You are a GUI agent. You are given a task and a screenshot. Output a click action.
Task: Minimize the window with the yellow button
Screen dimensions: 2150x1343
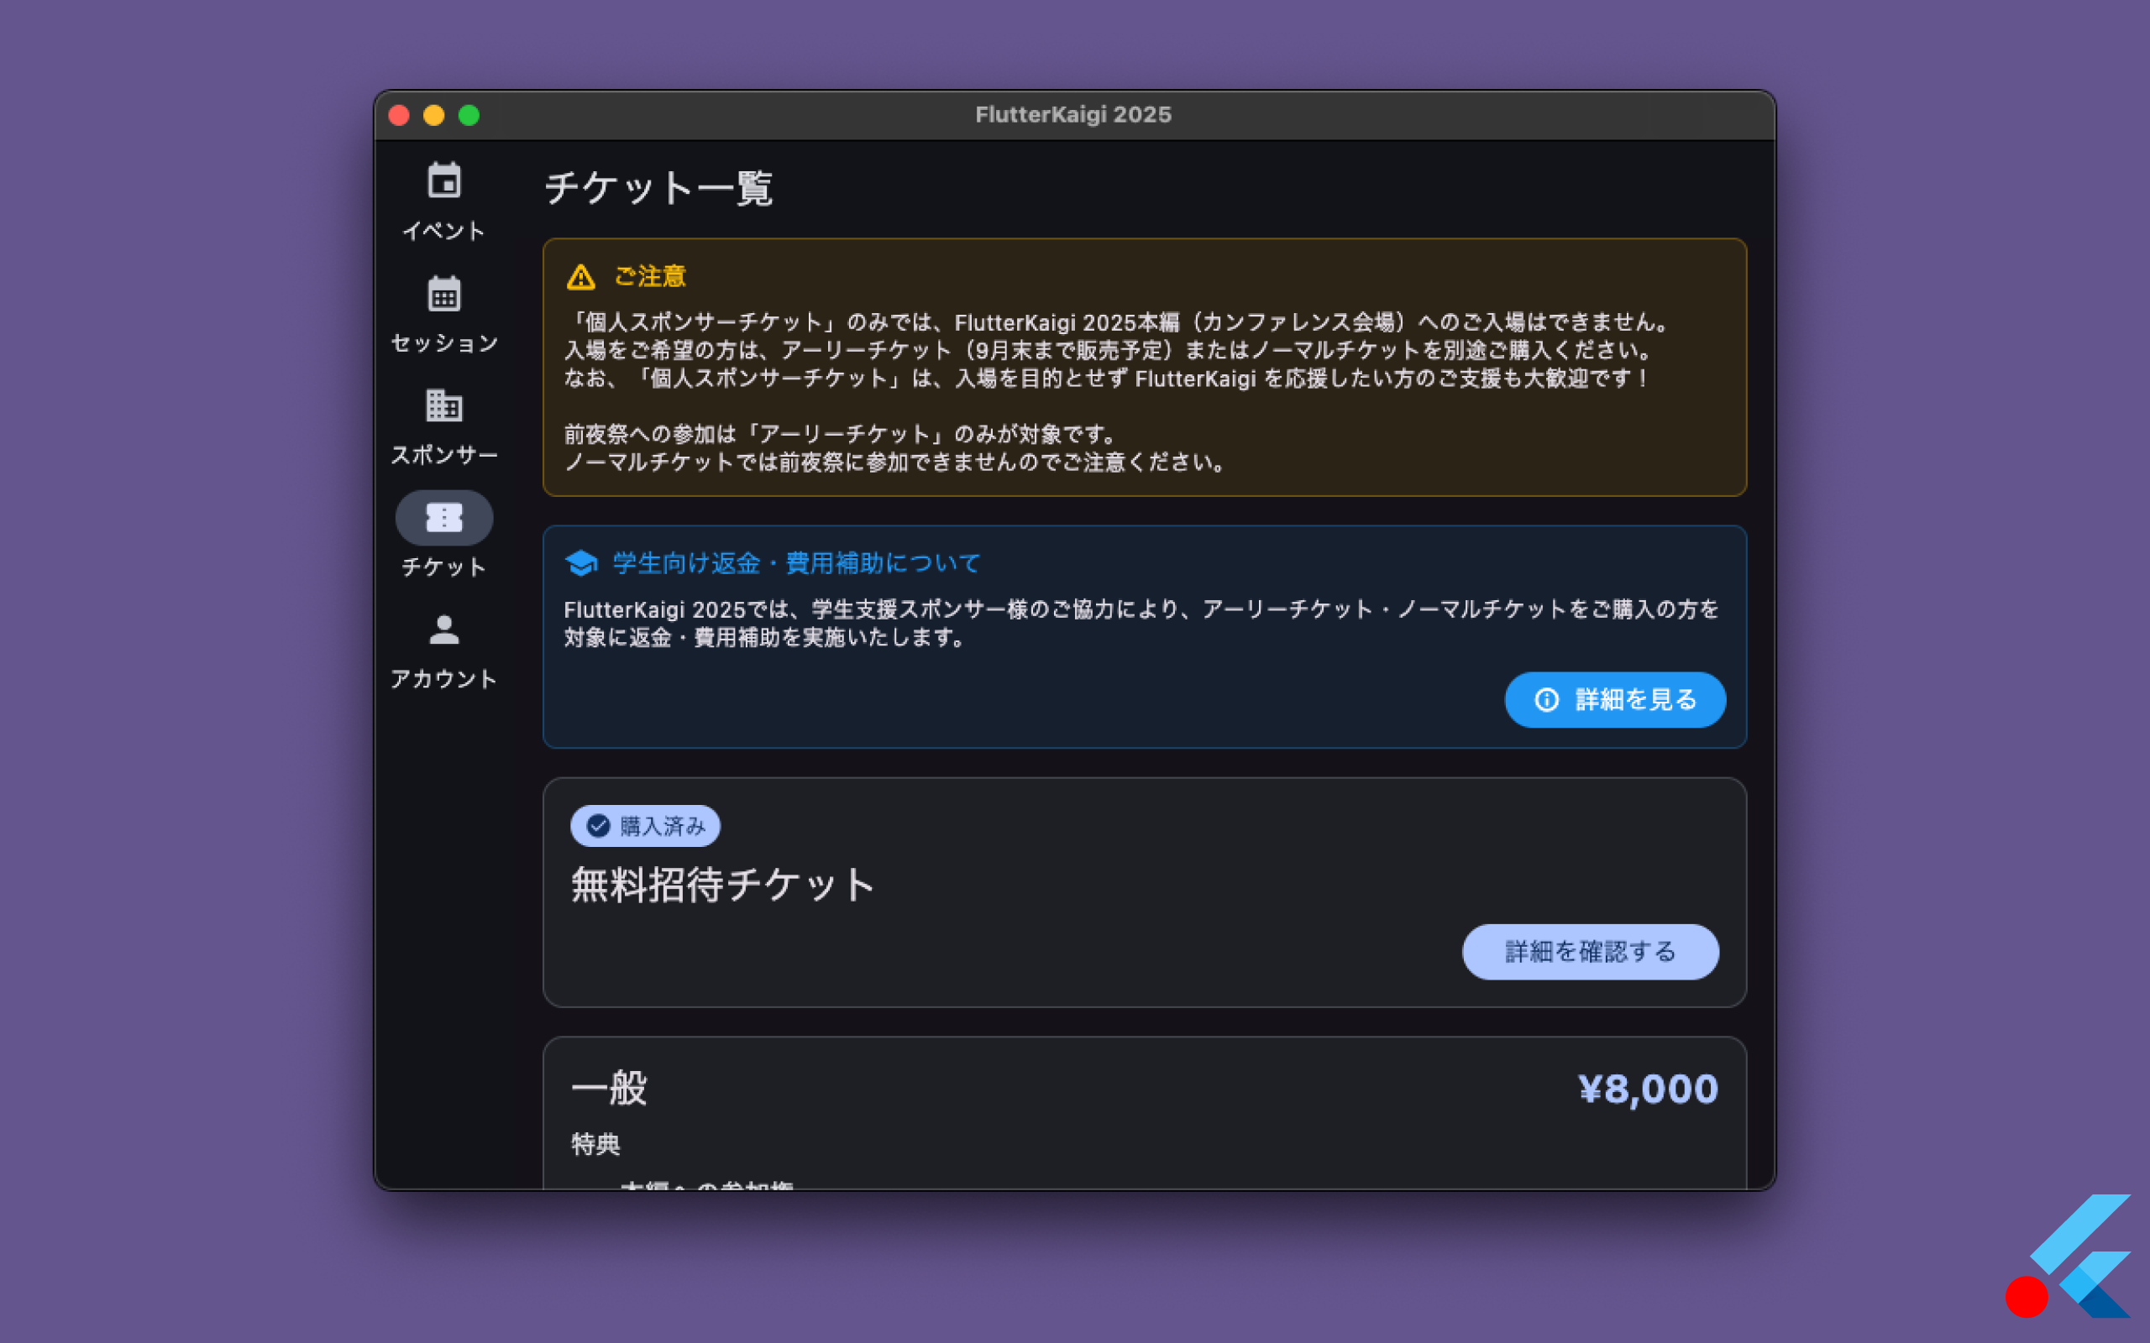(x=433, y=116)
